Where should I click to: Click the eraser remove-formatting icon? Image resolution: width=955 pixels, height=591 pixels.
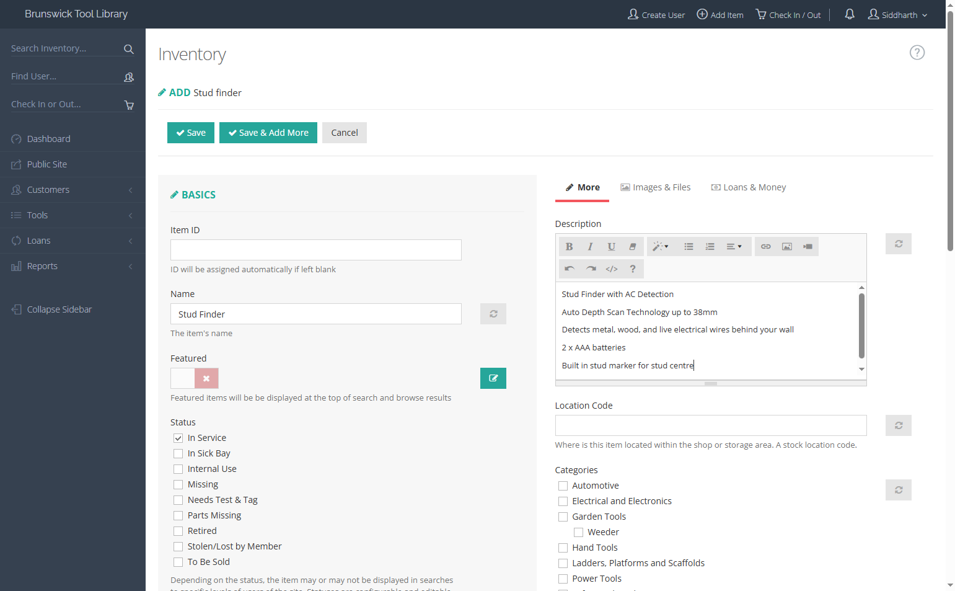633,247
